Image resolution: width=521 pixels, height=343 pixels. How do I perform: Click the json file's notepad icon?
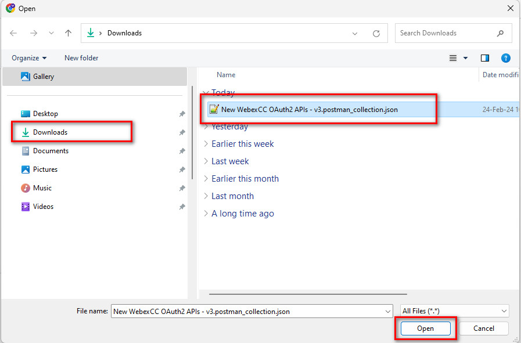click(x=214, y=109)
